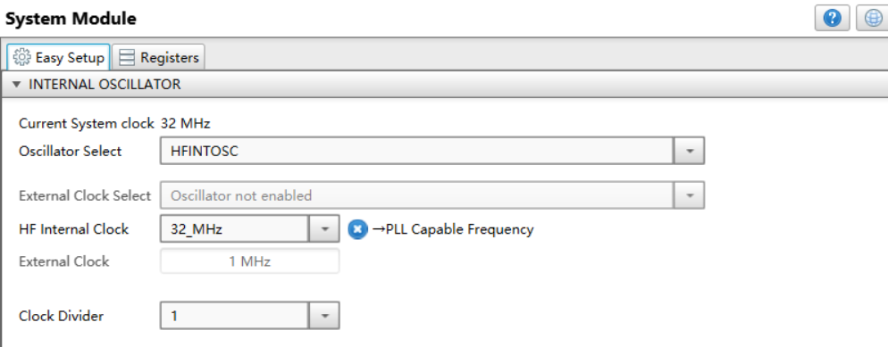Click the blue X PLL indicator icon
The width and height of the screenshot is (888, 347).
(x=357, y=229)
